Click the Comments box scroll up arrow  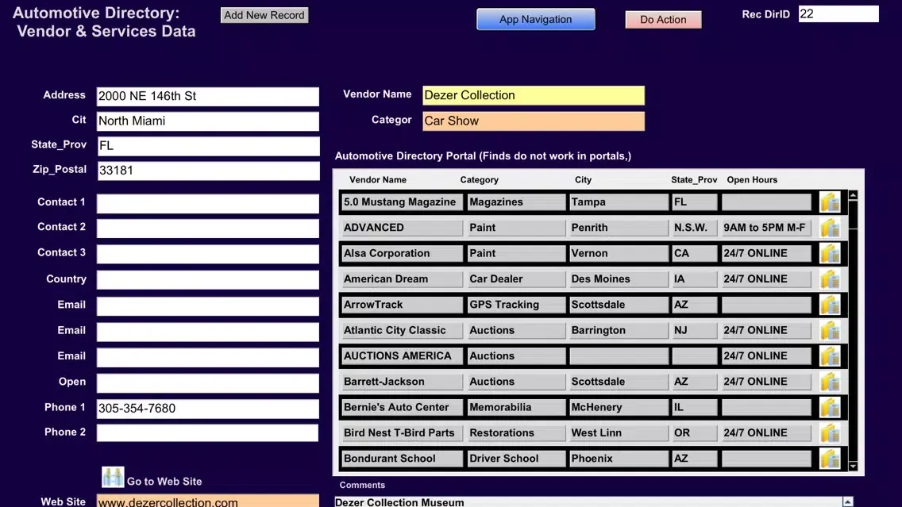point(848,501)
